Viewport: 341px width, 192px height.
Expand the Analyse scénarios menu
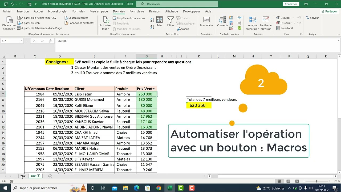[253, 23]
